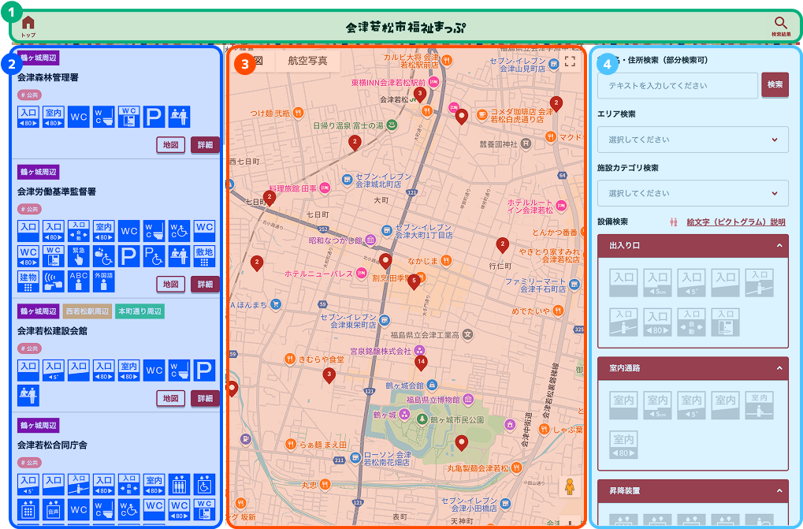
Task: Click the 室内 80 icon under 会津若松建設会館
Action: [x=129, y=371]
